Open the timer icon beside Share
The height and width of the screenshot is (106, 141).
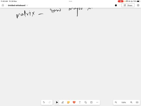click(x=116, y=5)
